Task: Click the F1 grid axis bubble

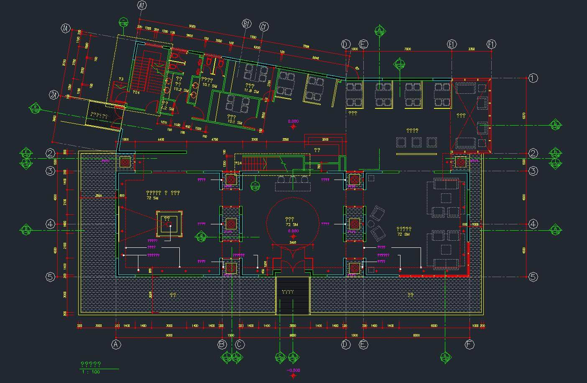Action: click(x=491, y=44)
